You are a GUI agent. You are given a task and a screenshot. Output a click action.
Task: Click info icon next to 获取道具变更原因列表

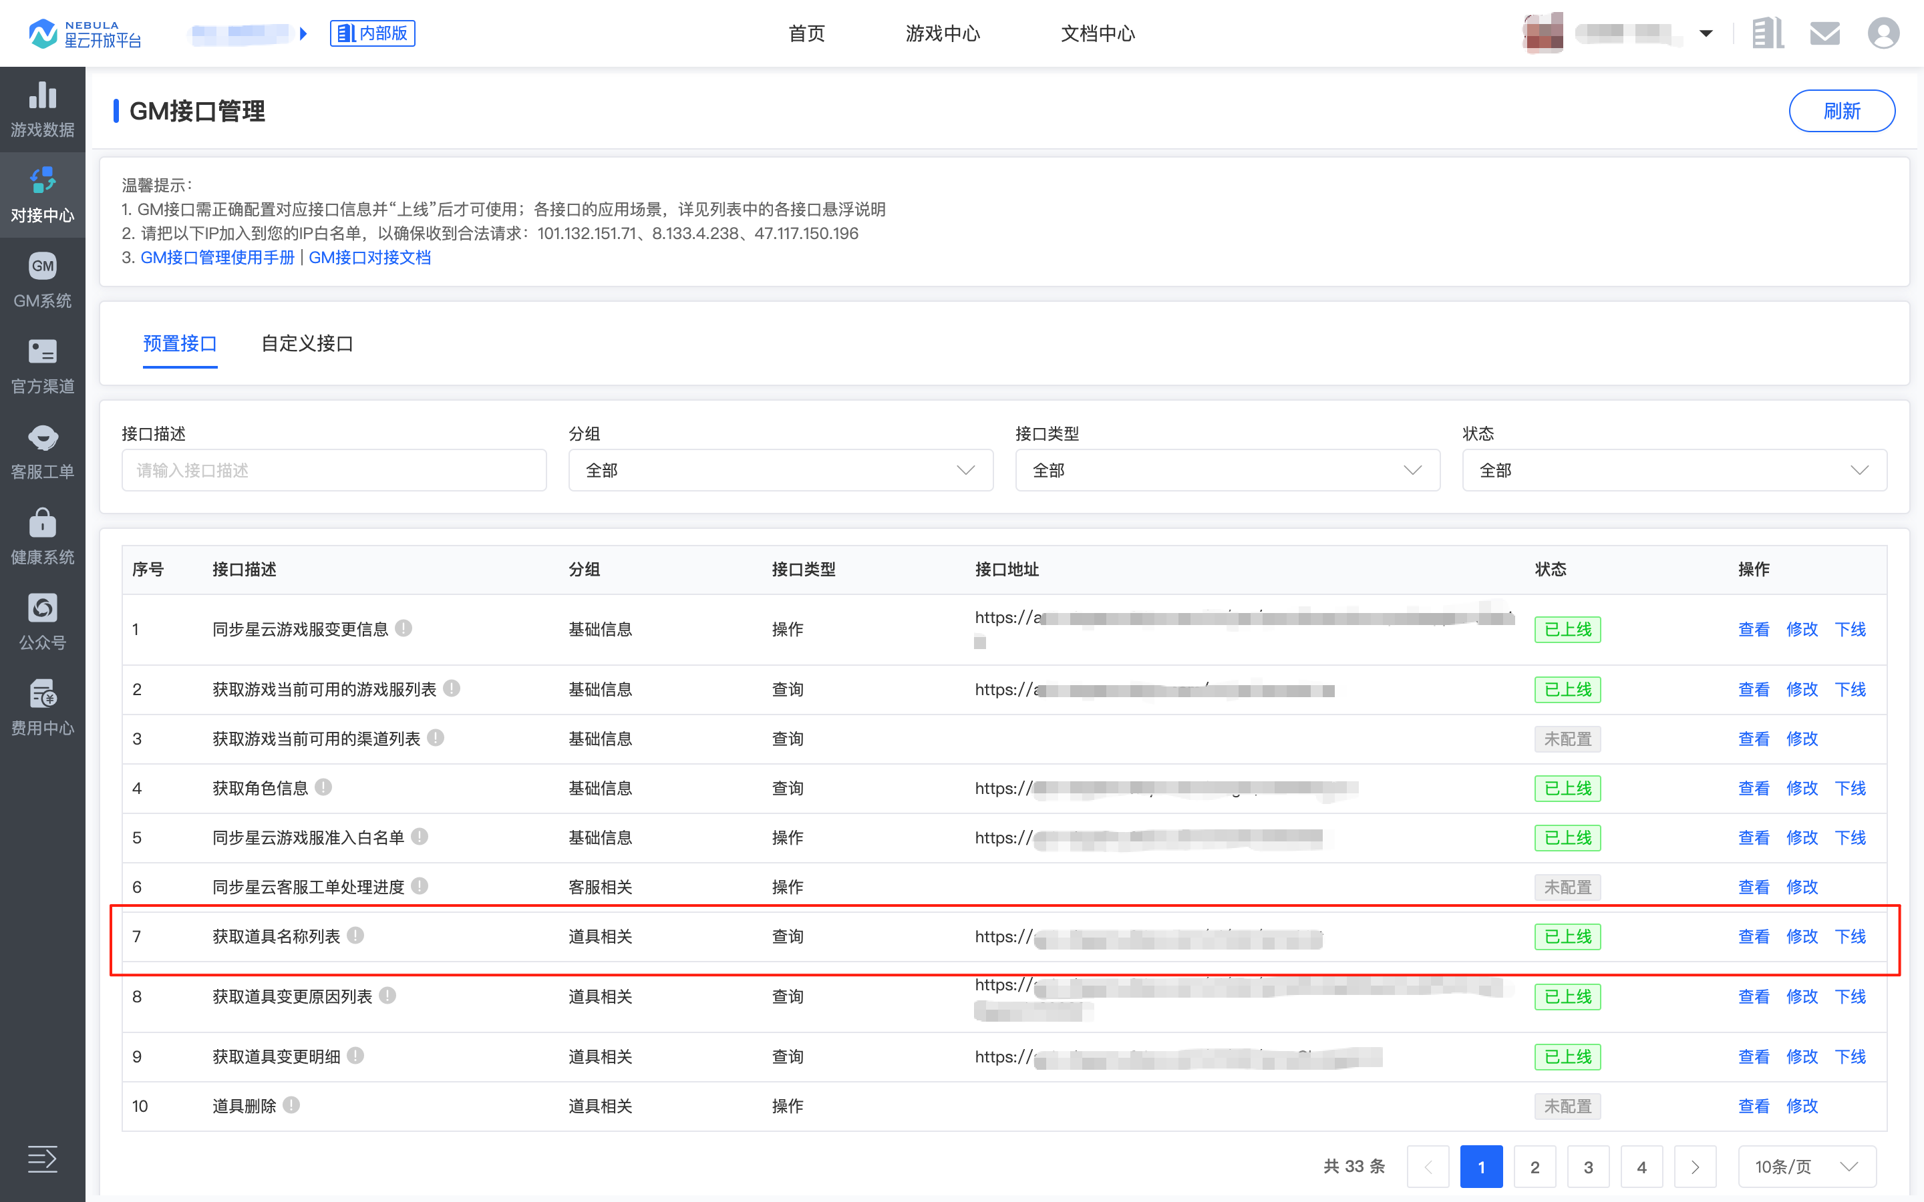coord(388,995)
